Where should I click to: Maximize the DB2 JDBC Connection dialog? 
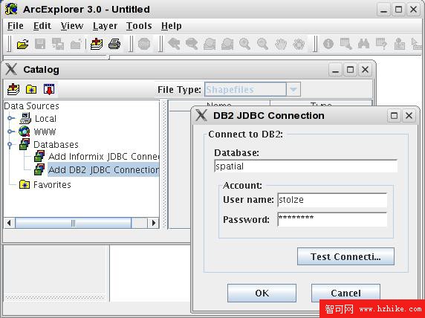click(x=394, y=116)
